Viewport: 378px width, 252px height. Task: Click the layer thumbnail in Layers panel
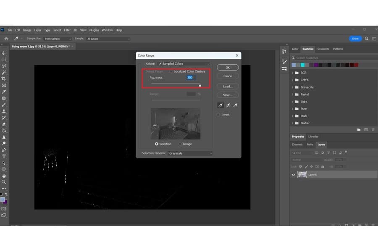pyautogui.click(x=302, y=175)
